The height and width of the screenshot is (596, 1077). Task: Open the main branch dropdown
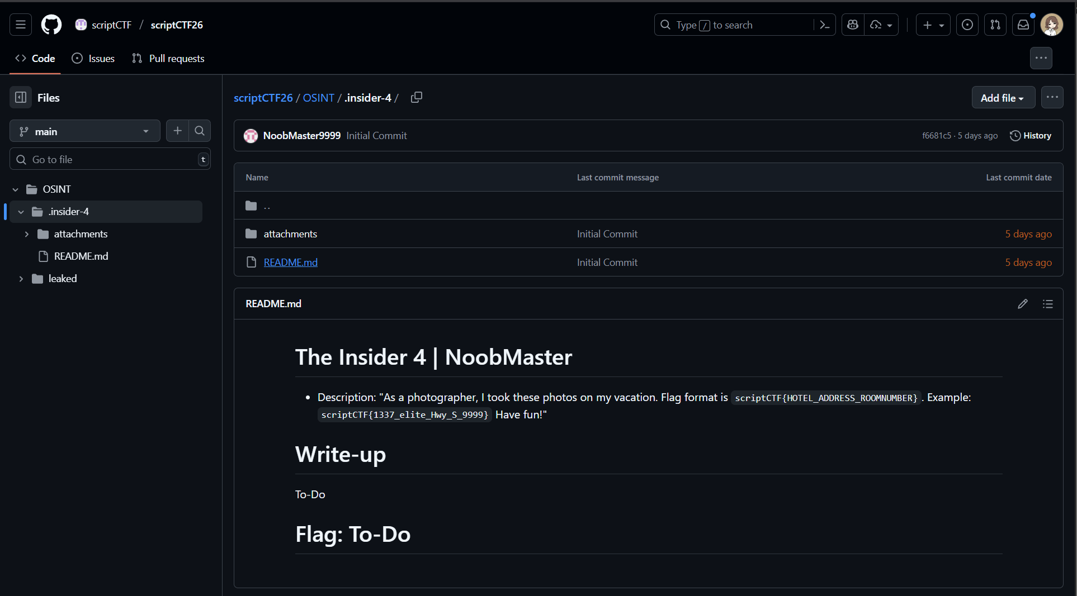(x=85, y=131)
